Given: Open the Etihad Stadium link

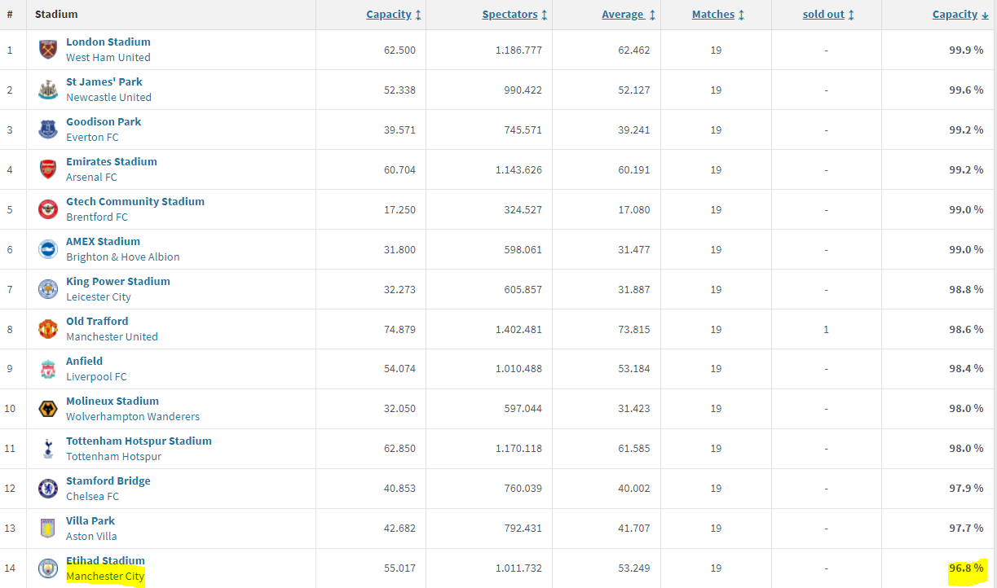Looking at the screenshot, I should pos(105,560).
